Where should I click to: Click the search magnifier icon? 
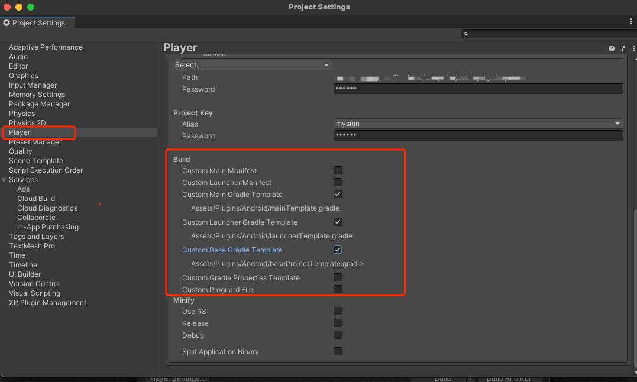click(466, 34)
